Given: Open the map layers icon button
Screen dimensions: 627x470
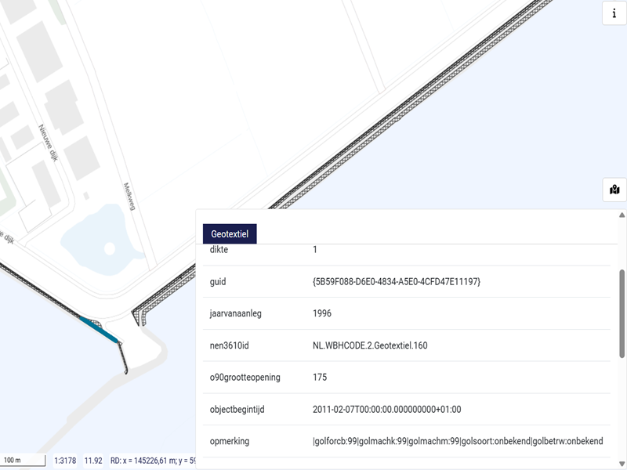Looking at the screenshot, I should click(x=614, y=190).
